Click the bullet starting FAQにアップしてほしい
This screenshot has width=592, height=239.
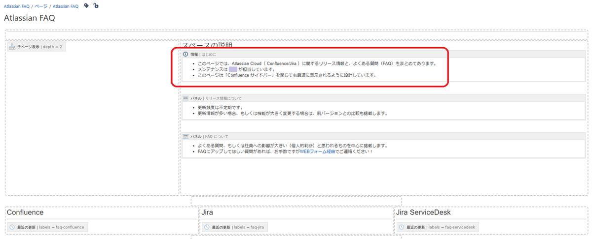pyautogui.click(x=285, y=152)
